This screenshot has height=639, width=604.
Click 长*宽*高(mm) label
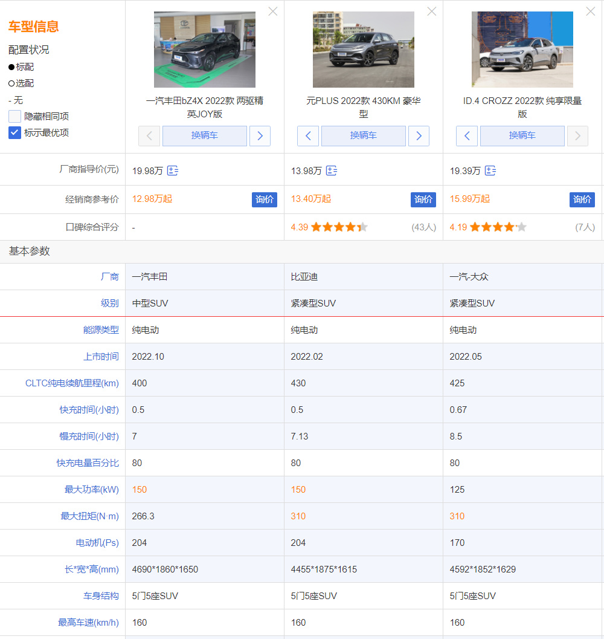click(x=92, y=569)
